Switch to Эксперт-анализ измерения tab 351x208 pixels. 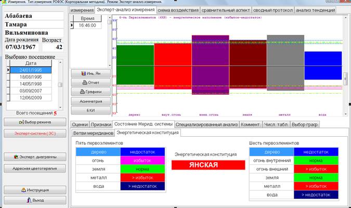[126, 10]
